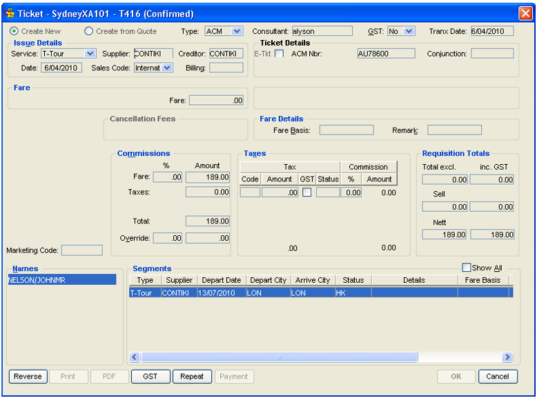
Task: Click the Segments Fare Basis column header
Action: coord(483,280)
